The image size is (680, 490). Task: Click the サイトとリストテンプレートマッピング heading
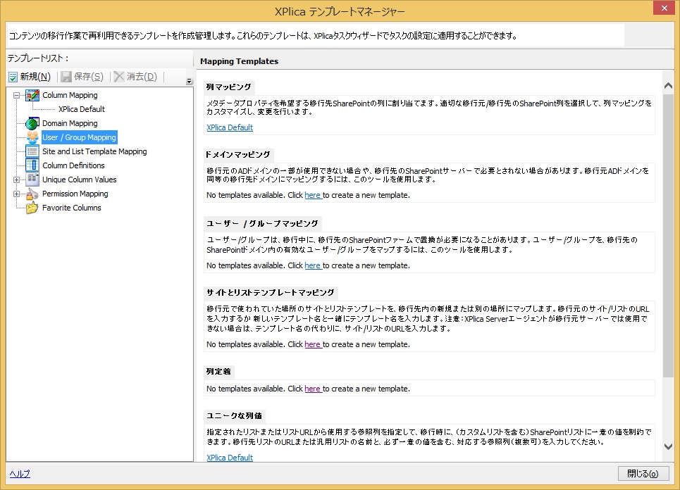[x=270, y=292]
